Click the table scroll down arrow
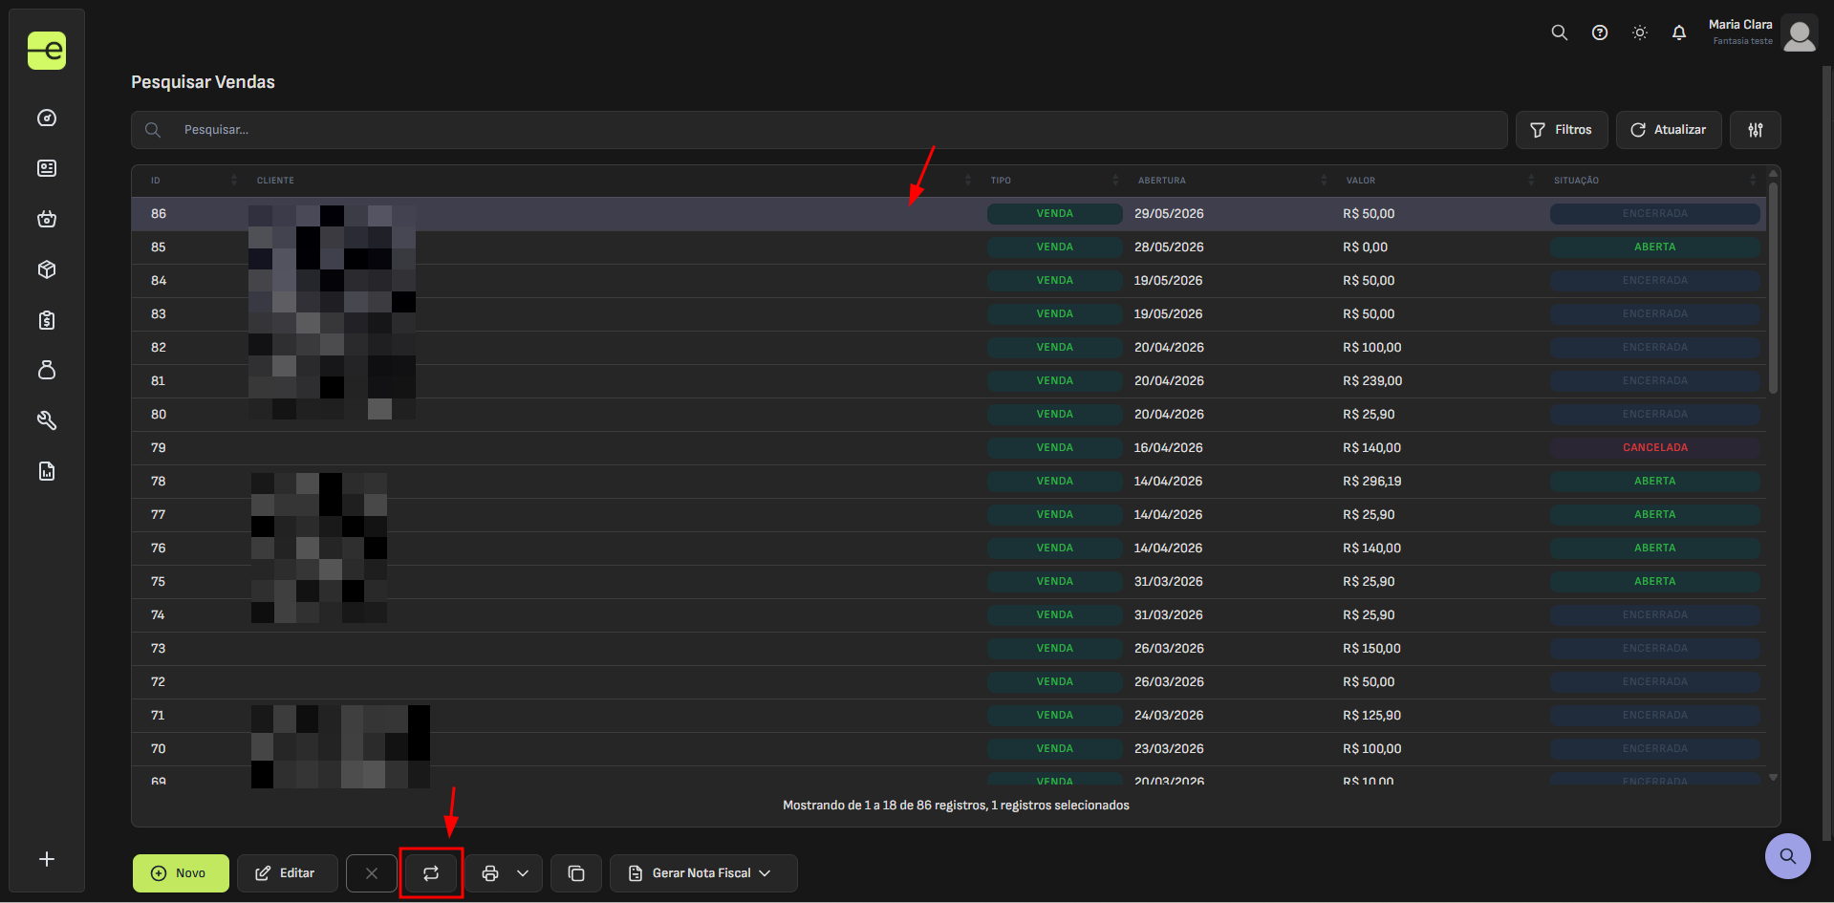The width and height of the screenshot is (1834, 903). (x=1773, y=778)
